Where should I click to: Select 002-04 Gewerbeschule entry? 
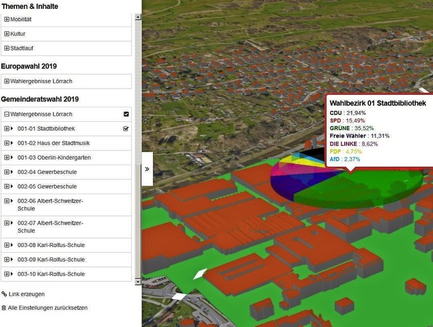pyautogui.click(x=47, y=172)
